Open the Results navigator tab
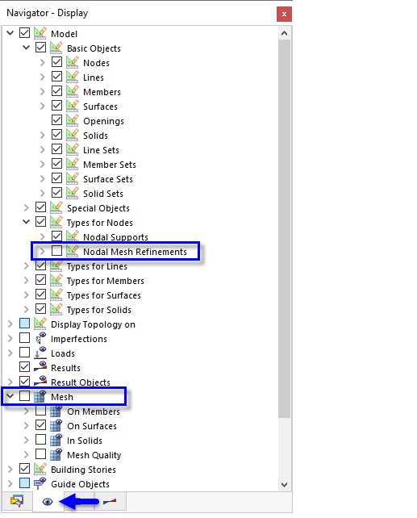Viewport: 417px width, 518px height. (x=110, y=501)
